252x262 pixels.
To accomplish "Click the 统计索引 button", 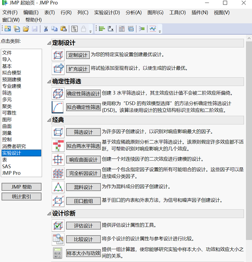I will 22,196.
